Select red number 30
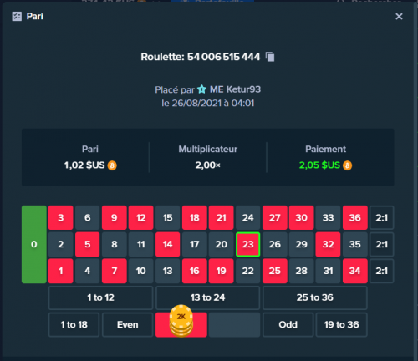This screenshot has height=361, width=418. pyautogui.click(x=302, y=217)
